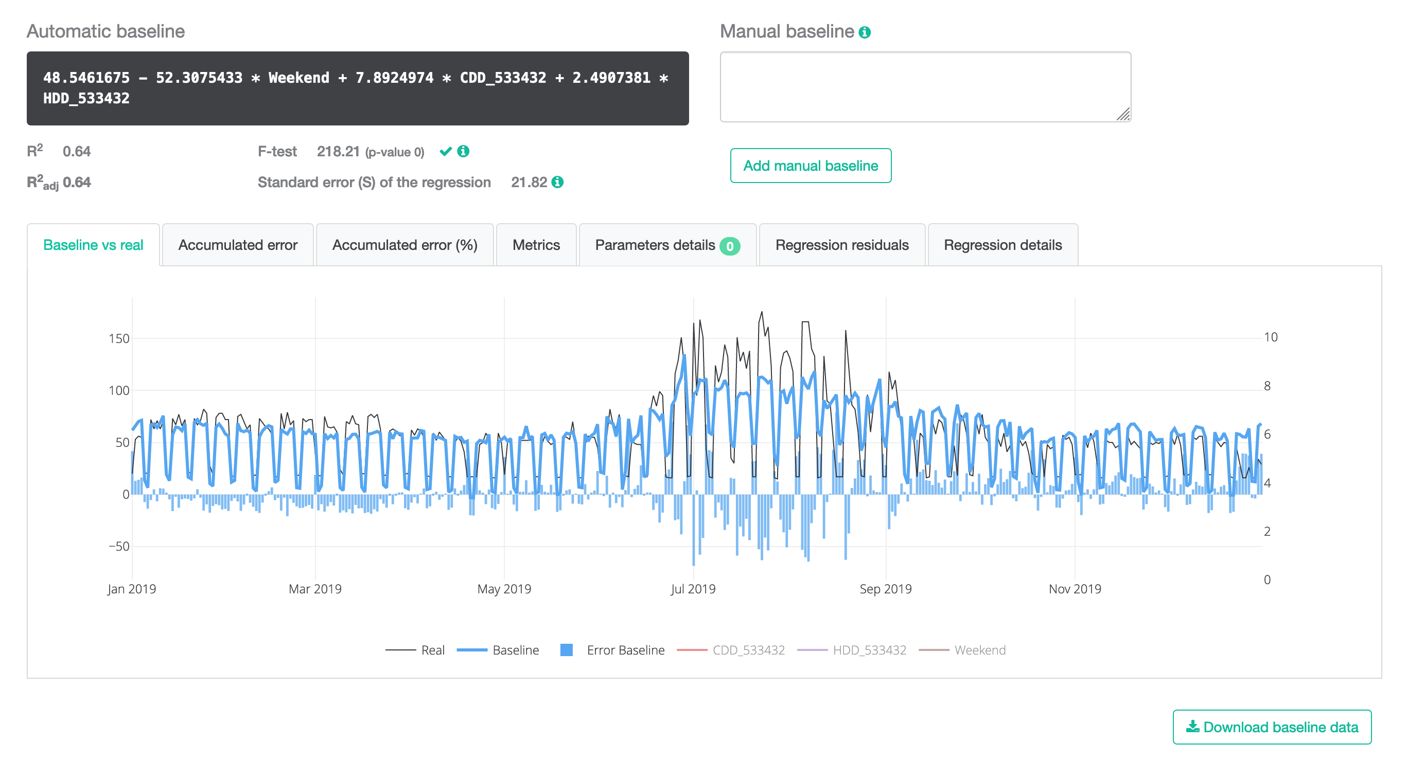
Task: Click the Nov 2019 axis label
Action: [1075, 589]
